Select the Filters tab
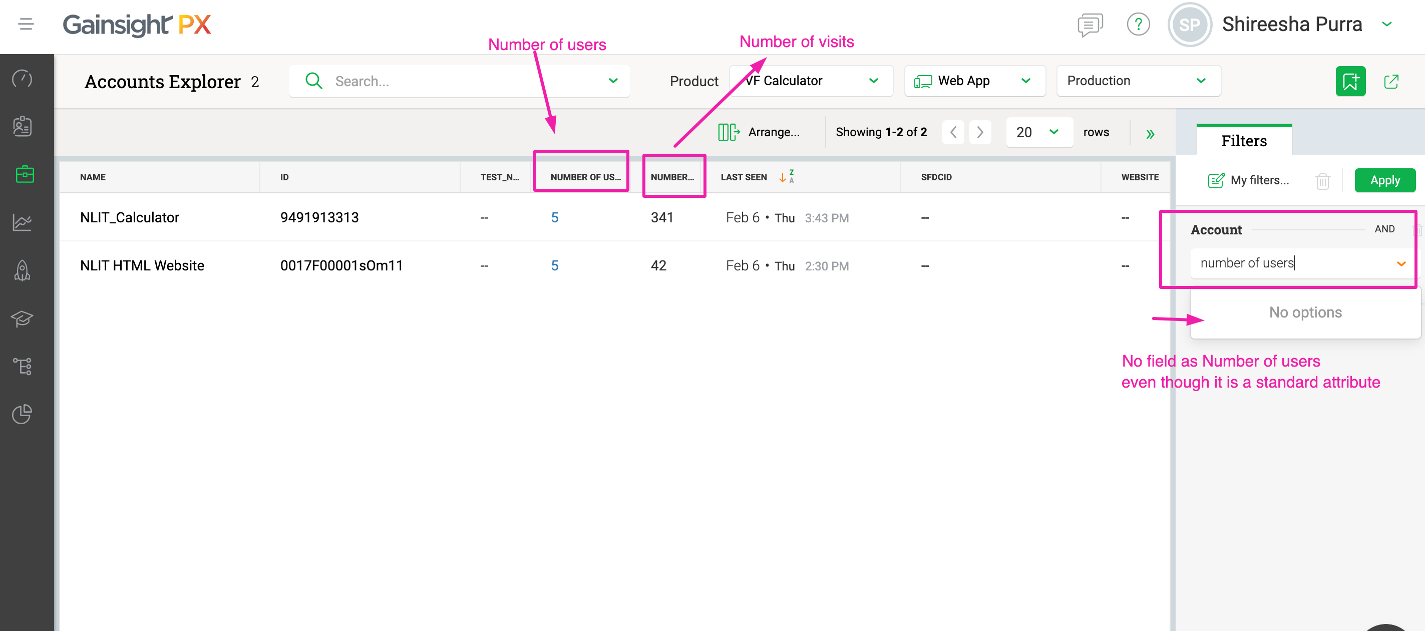 [1244, 141]
